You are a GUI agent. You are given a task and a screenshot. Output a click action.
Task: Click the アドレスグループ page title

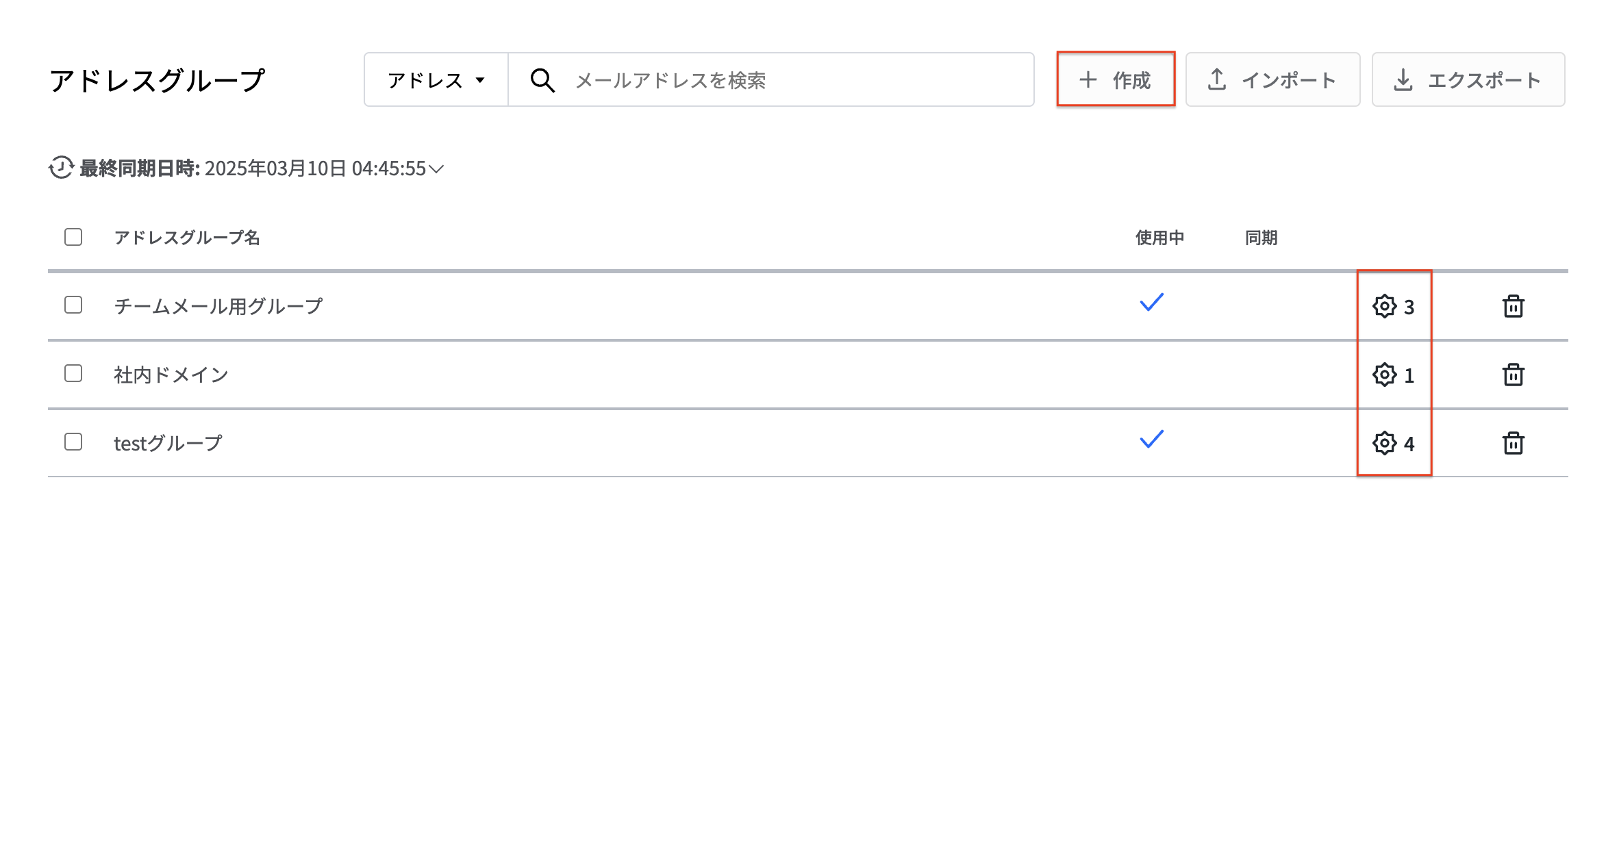pos(157,80)
